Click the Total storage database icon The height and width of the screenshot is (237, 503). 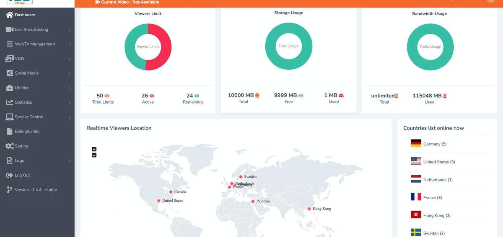tap(257, 95)
